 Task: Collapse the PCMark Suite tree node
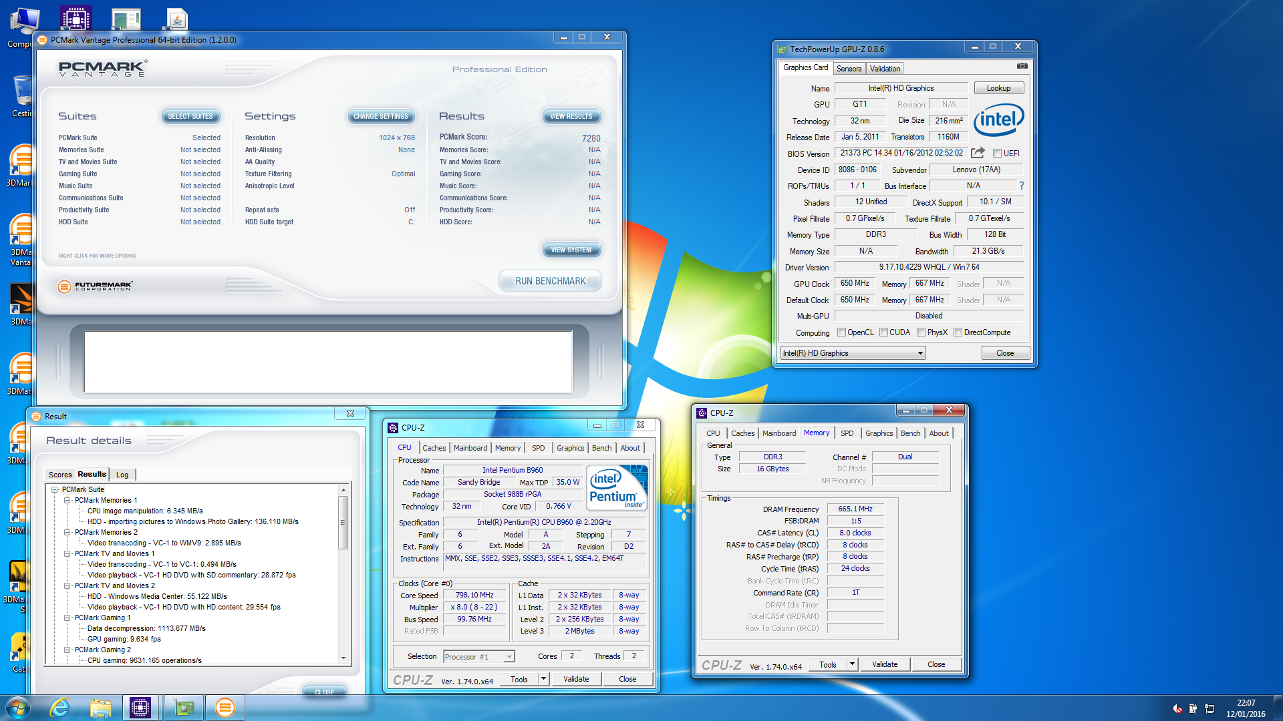(55, 489)
